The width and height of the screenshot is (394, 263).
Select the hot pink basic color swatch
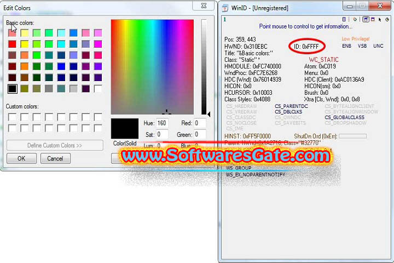click(x=98, y=55)
